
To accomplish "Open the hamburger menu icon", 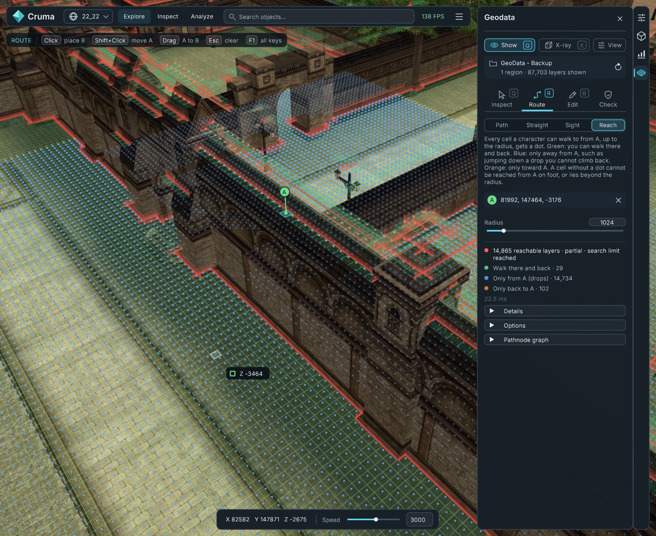I will click(459, 17).
